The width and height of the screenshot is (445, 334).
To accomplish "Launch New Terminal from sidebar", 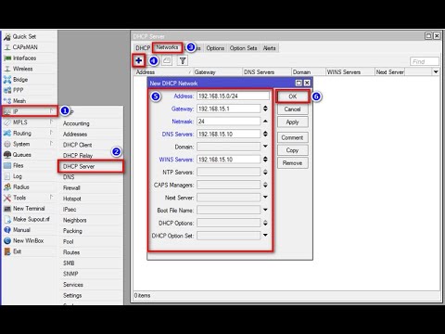I will click(30, 209).
